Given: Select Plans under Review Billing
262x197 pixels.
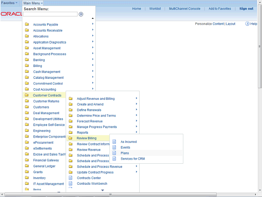Looking at the screenshot, I should click(124, 153).
